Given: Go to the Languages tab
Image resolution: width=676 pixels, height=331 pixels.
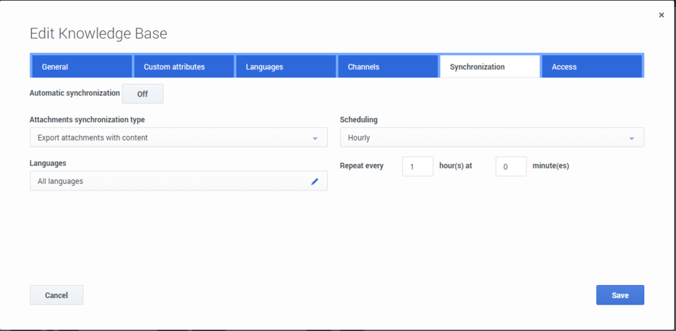Looking at the screenshot, I should coord(286,67).
